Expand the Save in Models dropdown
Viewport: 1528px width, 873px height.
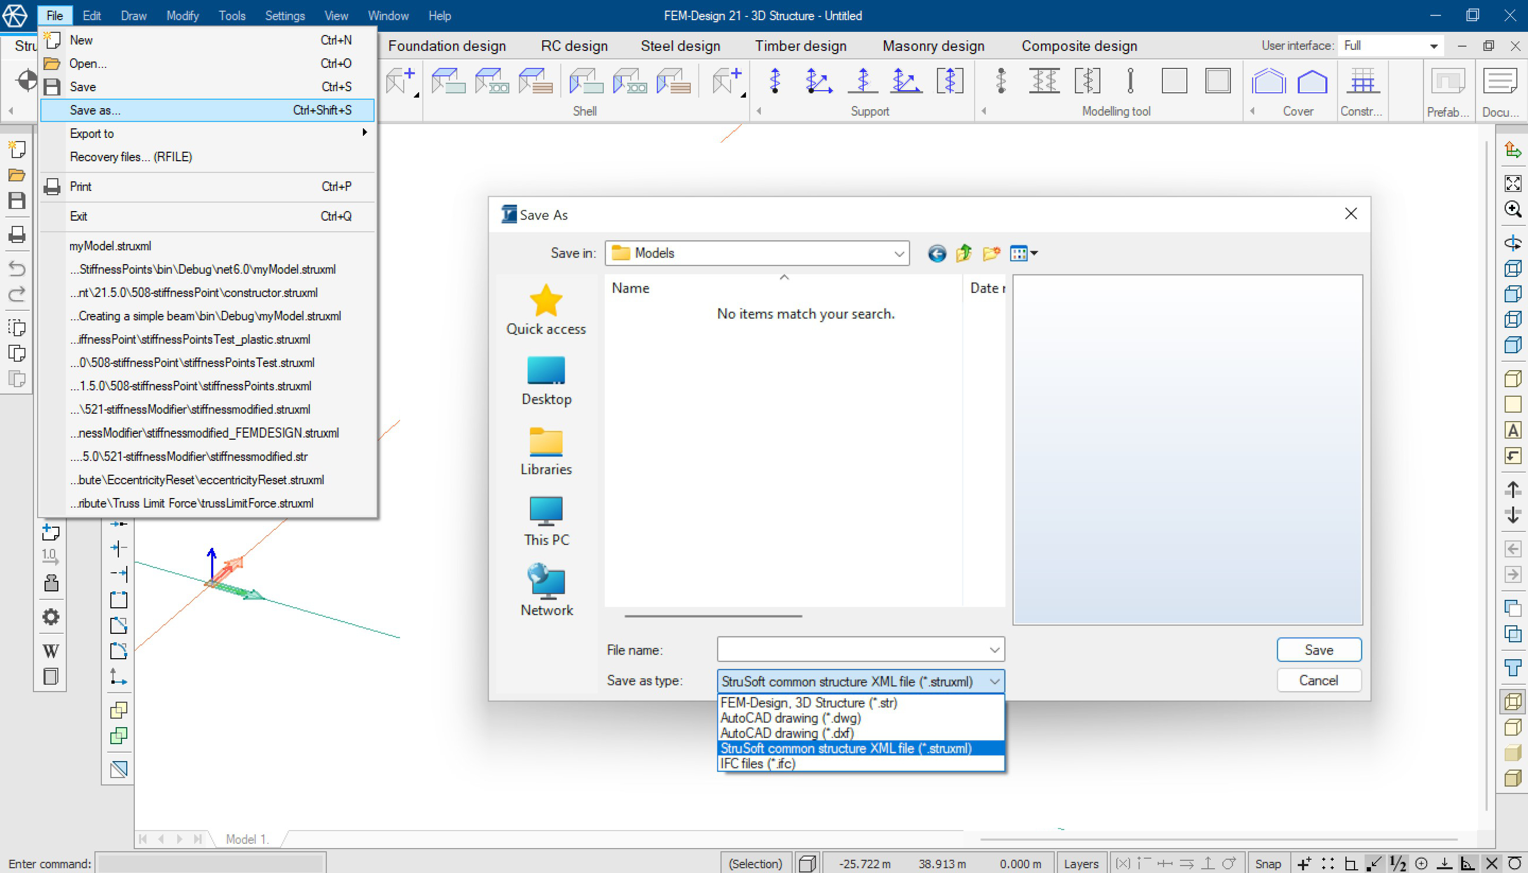898,254
